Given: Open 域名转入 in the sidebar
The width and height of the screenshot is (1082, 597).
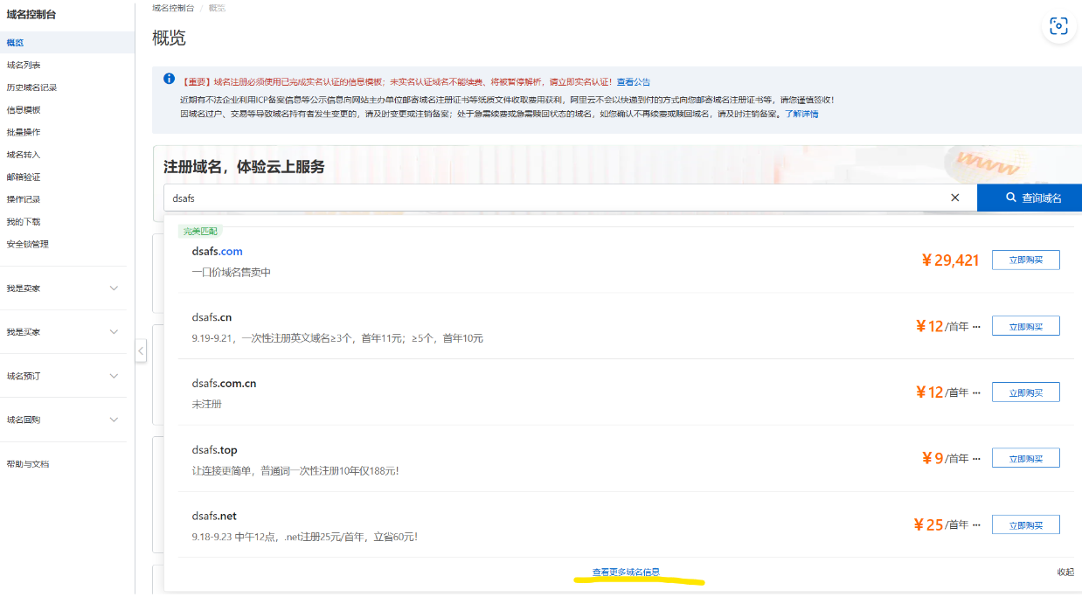Looking at the screenshot, I should [x=26, y=154].
